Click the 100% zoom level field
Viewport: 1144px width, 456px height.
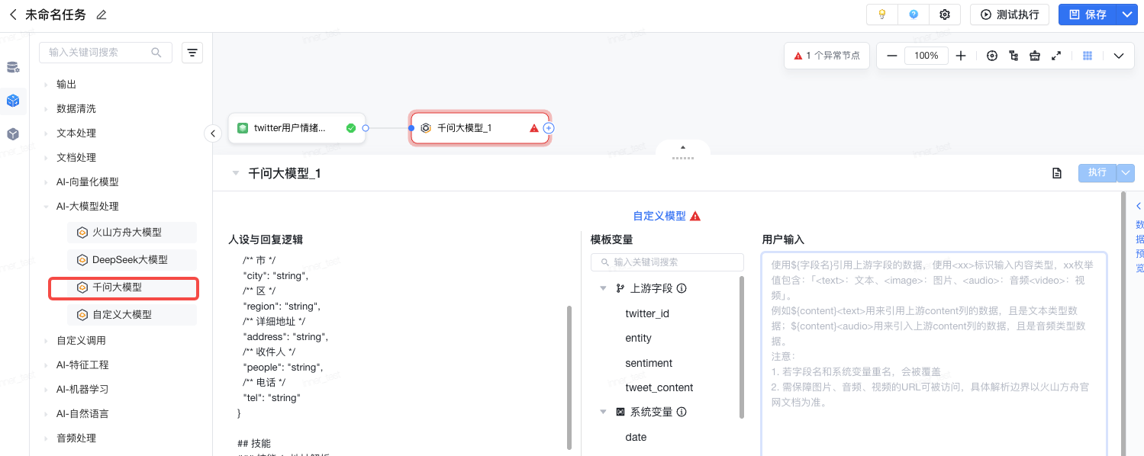pyautogui.click(x=926, y=56)
